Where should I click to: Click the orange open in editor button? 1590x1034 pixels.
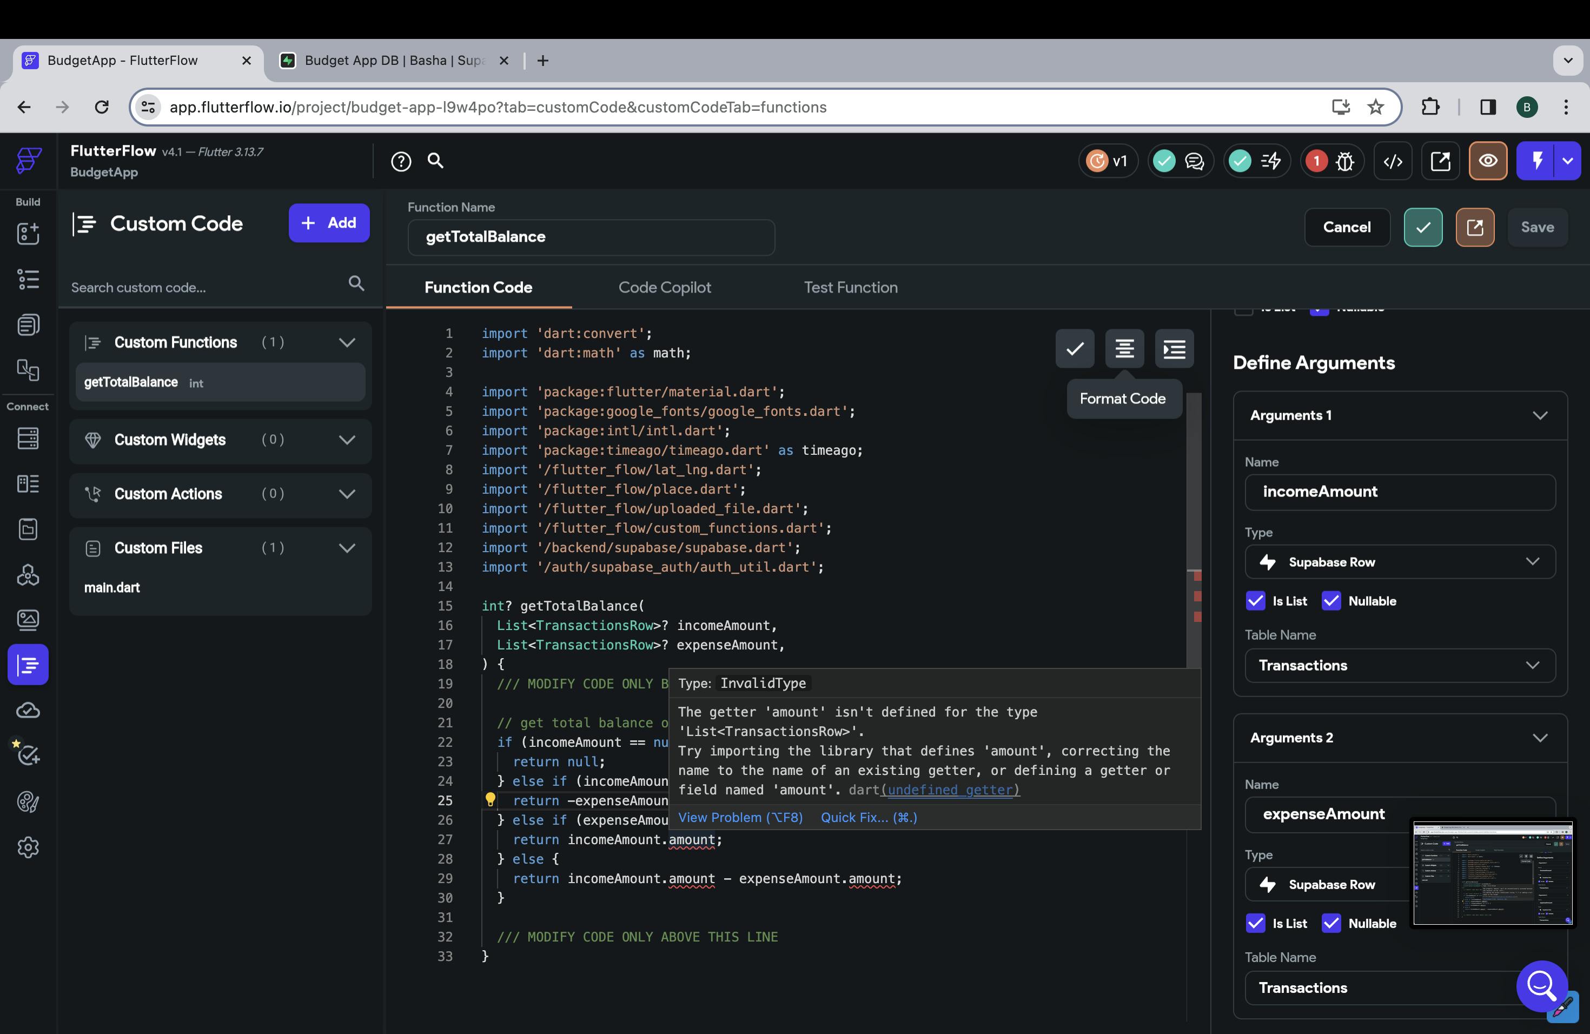coord(1475,227)
